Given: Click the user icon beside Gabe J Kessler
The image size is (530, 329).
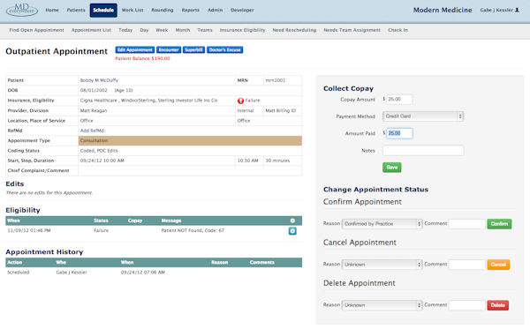Looking at the screenshot, I should 517,10.
